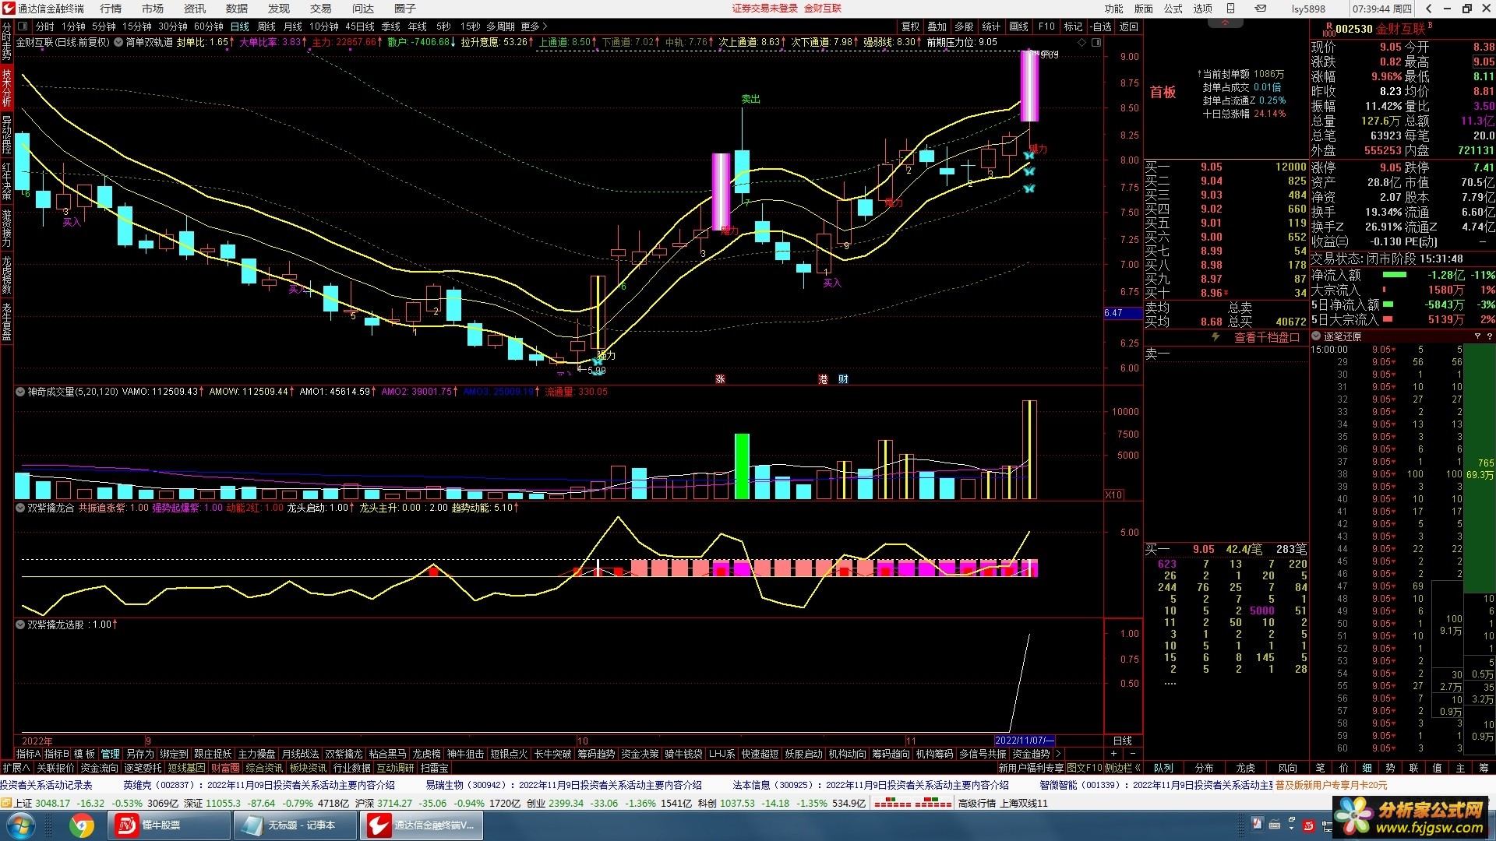1496x841 pixels.
Task: Select the 财富圈 bottom tab
Action: click(x=225, y=768)
